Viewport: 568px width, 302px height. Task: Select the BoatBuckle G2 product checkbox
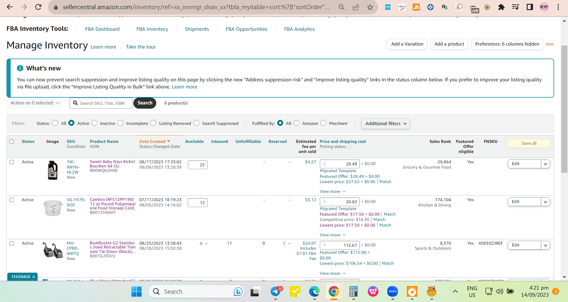pyautogui.click(x=12, y=243)
